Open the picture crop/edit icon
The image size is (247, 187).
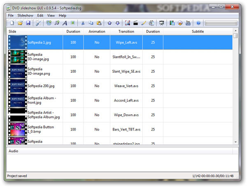tap(128, 23)
